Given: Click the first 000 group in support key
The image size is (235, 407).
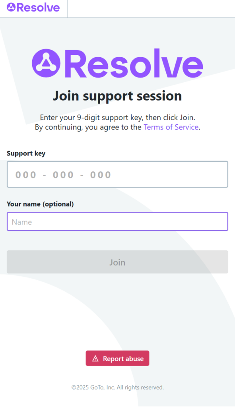Looking at the screenshot, I should [x=26, y=175].
